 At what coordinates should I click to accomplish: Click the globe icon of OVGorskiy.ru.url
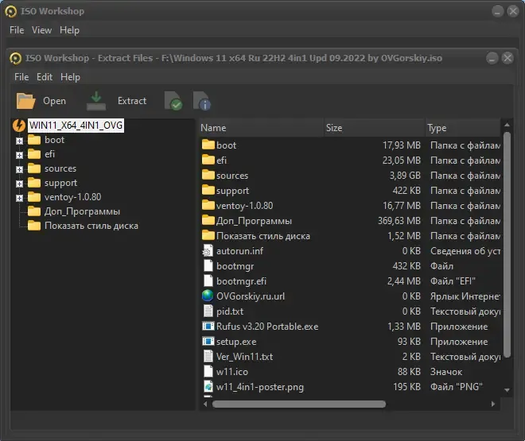point(208,296)
